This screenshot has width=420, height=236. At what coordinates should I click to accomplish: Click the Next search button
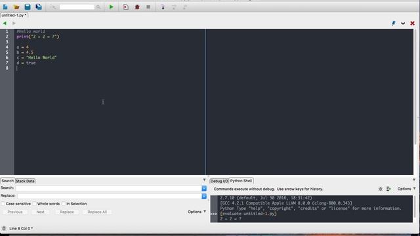click(x=40, y=212)
